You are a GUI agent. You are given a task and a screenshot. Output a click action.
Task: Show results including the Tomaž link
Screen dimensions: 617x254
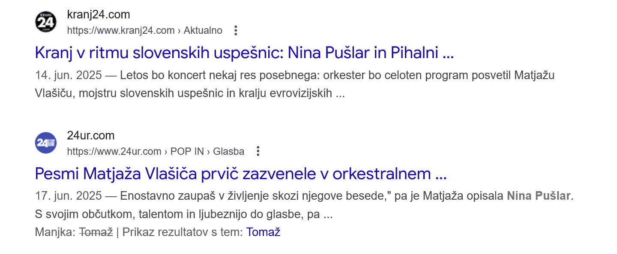pyautogui.click(x=263, y=232)
